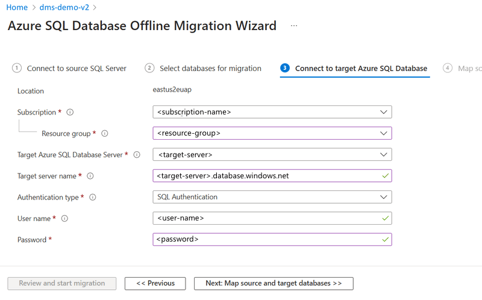The height and width of the screenshot is (300, 482).
Task: Expand the Subscription dropdown
Action: coord(272,112)
